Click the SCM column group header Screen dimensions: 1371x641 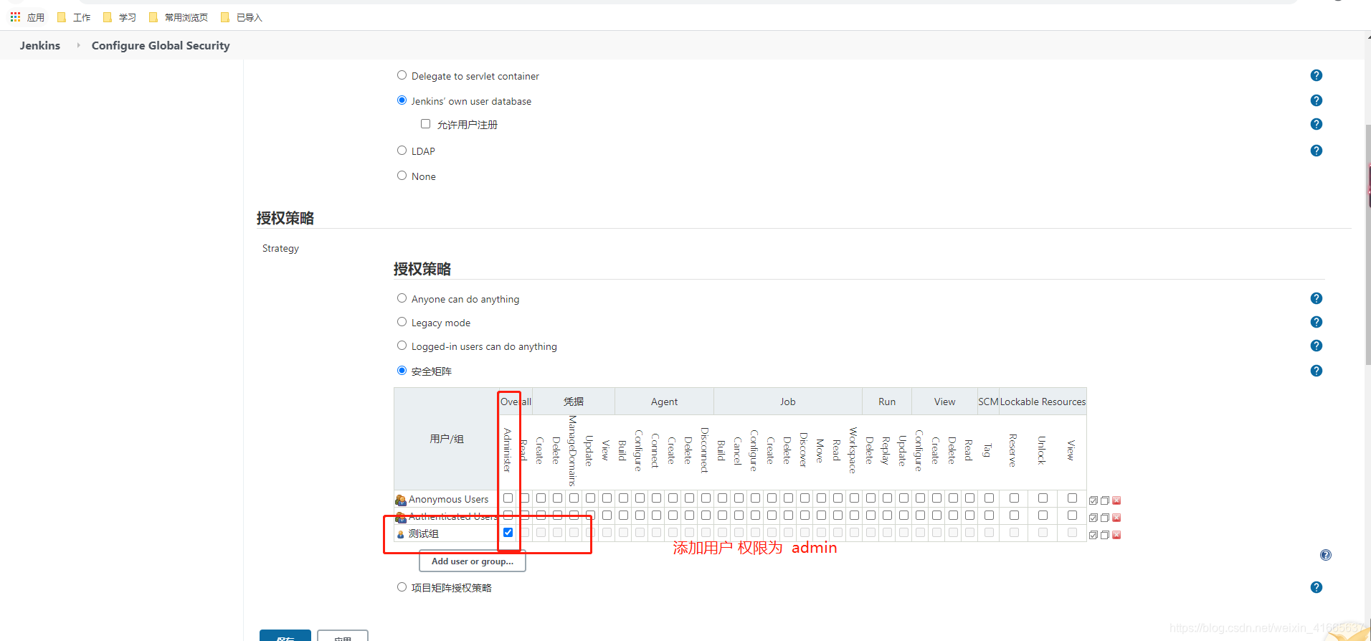[x=988, y=402]
